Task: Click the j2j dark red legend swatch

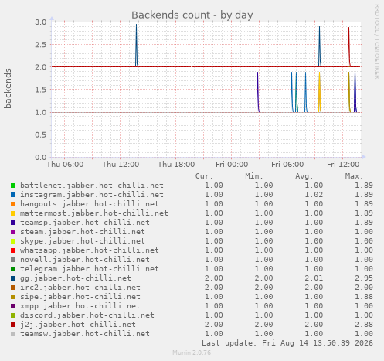Action: [13, 325]
